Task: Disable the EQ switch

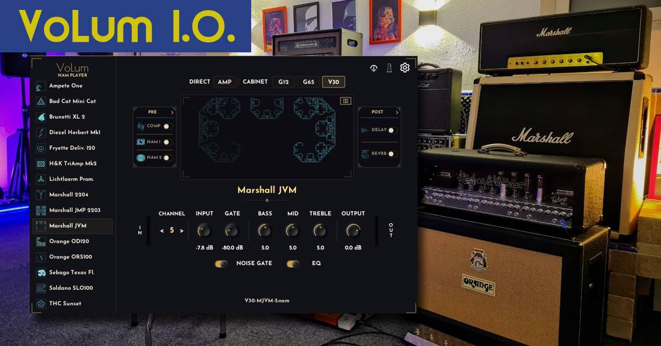Action: tap(293, 264)
